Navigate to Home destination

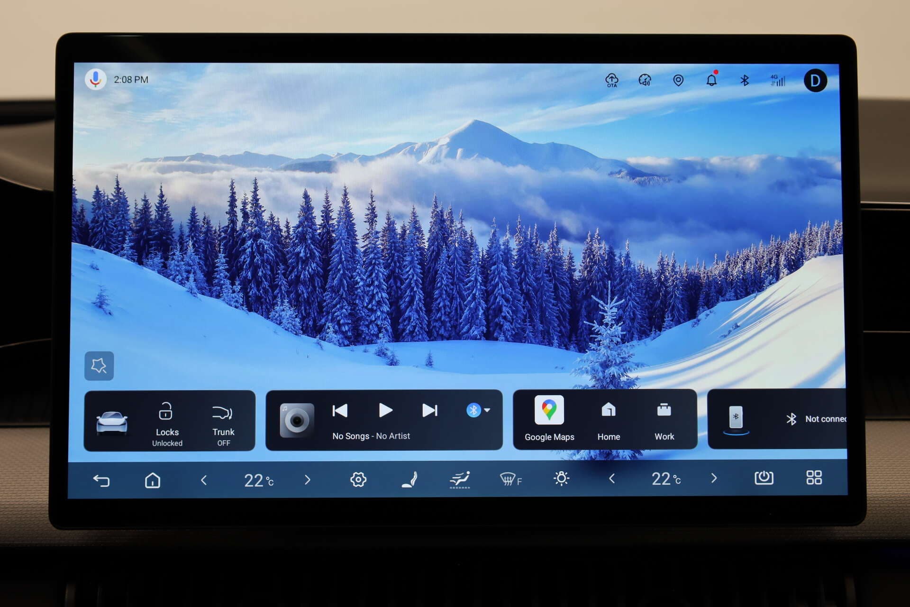pos(609,422)
